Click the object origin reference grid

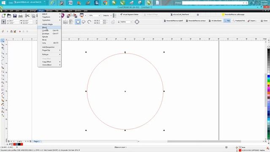coord(3,22)
